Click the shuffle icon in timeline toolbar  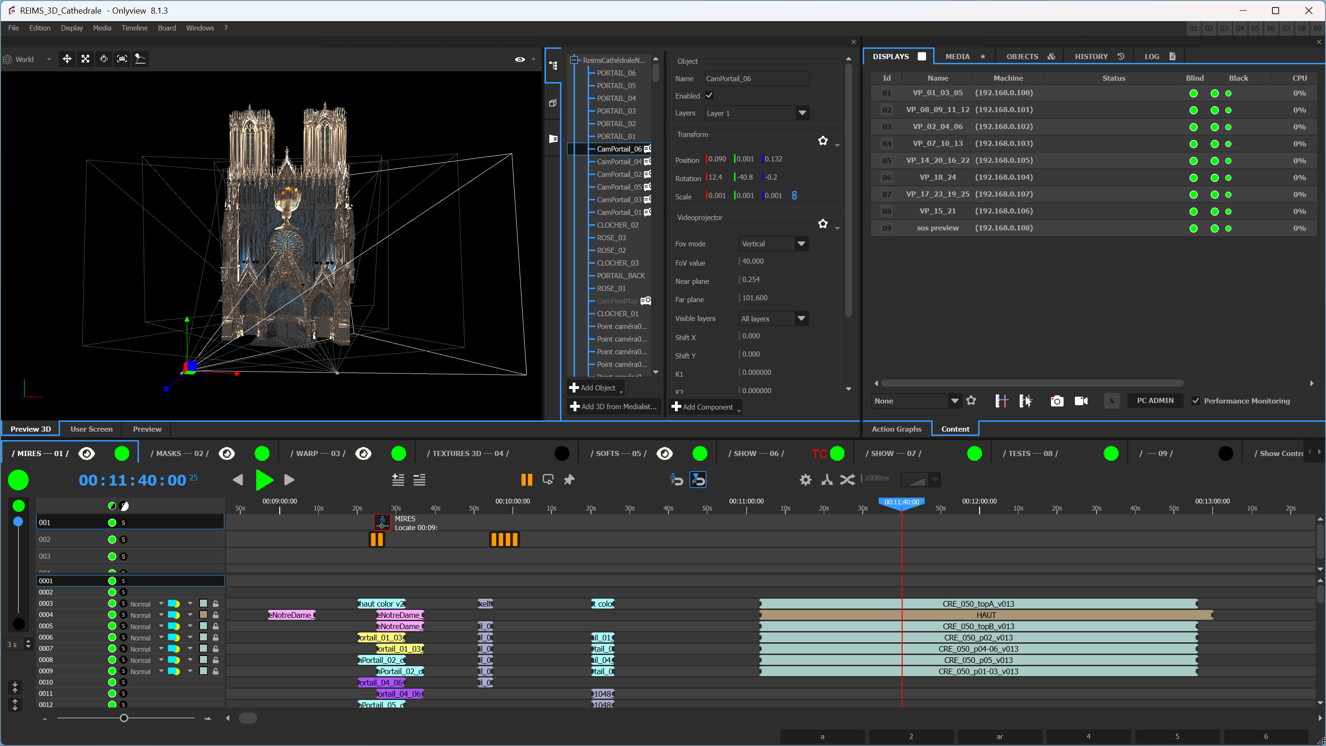pos(847,480)
